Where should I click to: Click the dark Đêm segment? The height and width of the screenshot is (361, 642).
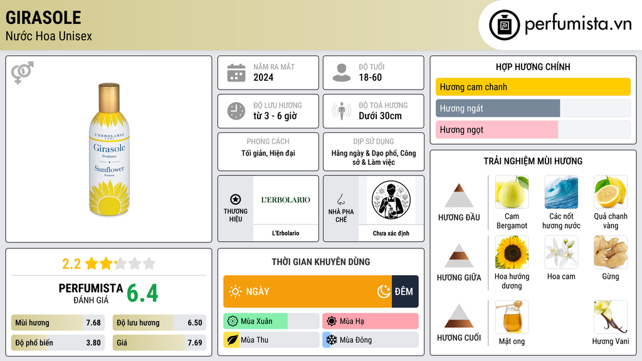pos(405,291)
